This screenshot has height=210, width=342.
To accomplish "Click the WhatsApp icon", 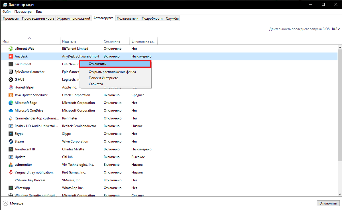I will [x=11, y=188].
